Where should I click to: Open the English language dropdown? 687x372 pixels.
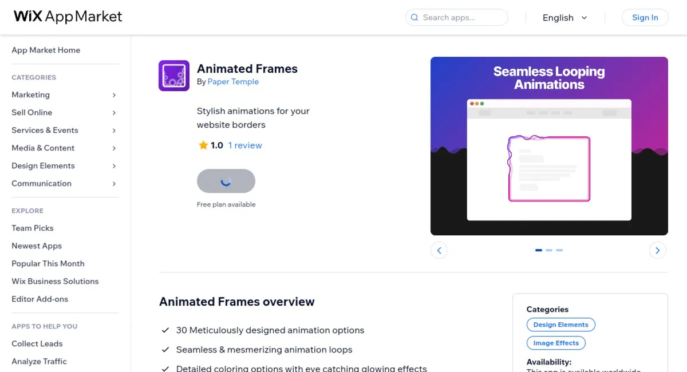pyautogui.click(x=565, y=18)
